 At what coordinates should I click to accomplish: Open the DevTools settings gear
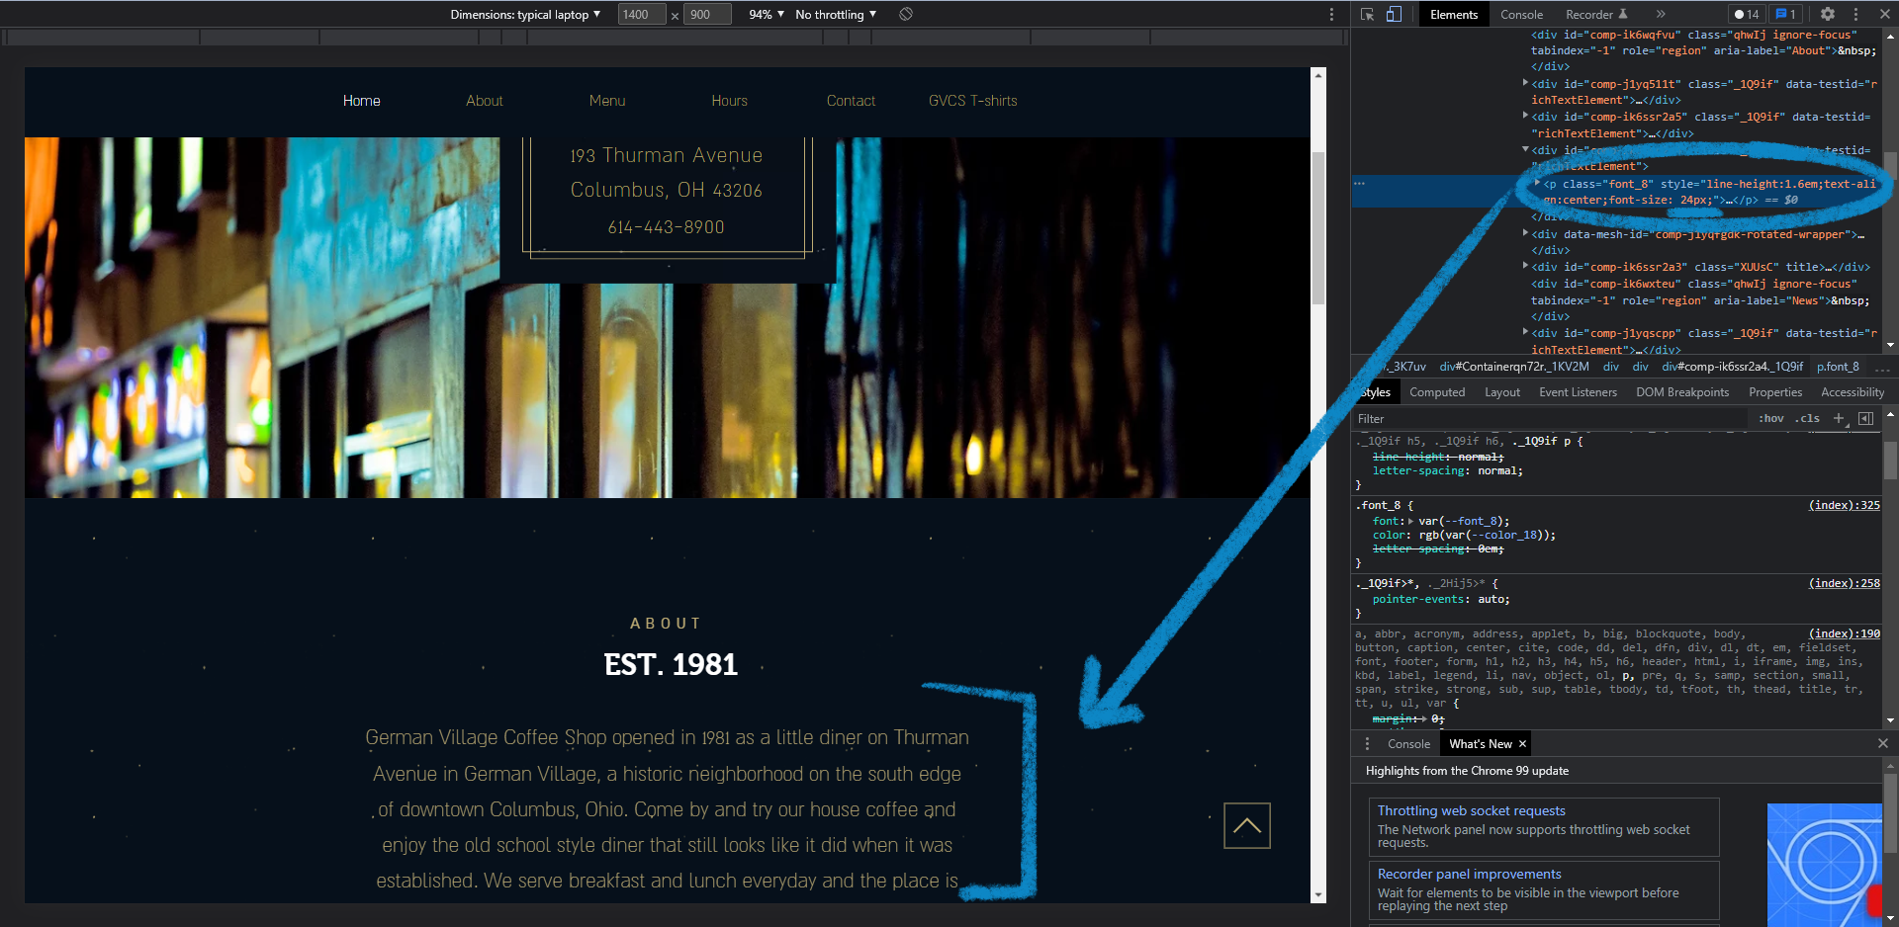click(x=1828, y=14)
